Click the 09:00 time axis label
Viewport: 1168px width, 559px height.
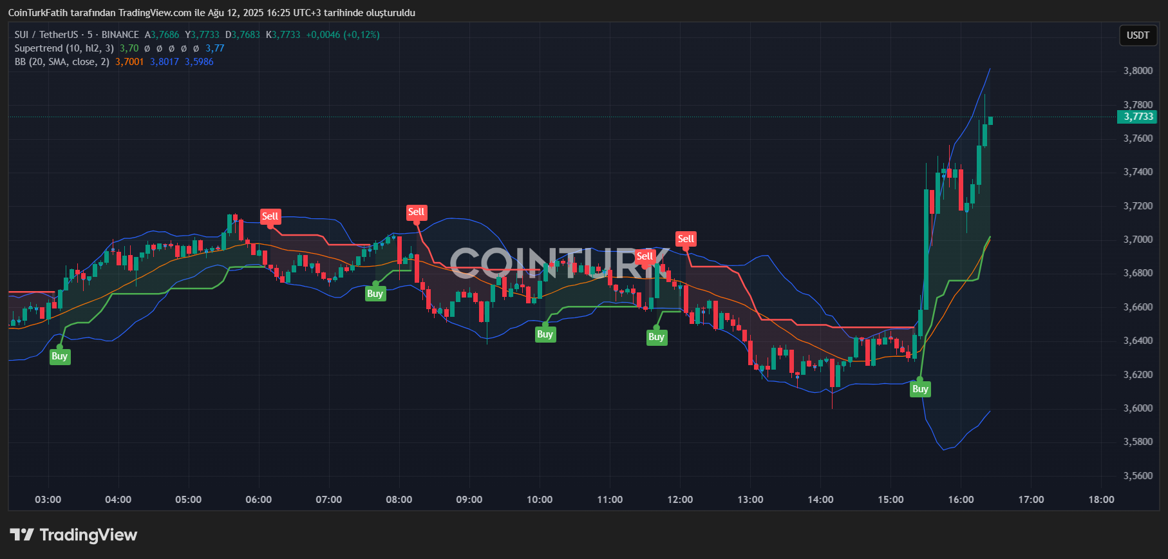tap(469, 500)
